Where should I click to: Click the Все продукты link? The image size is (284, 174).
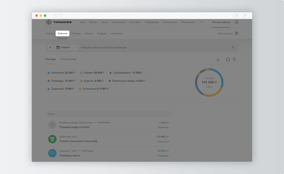(x=226, y=33)
